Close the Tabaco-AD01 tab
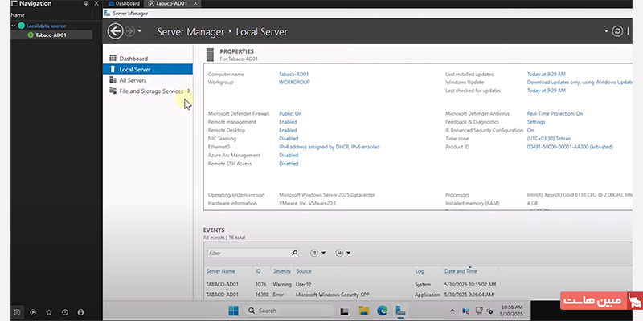The image size is (643, 321). pos(195,3)
